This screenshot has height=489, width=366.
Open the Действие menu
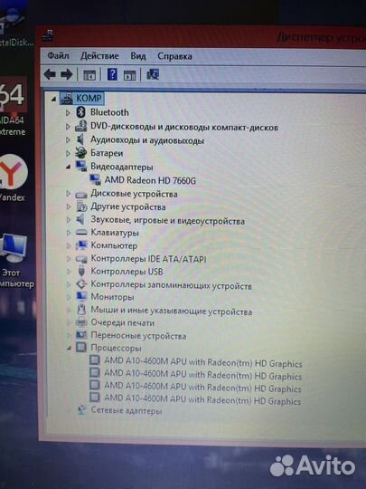99,56
